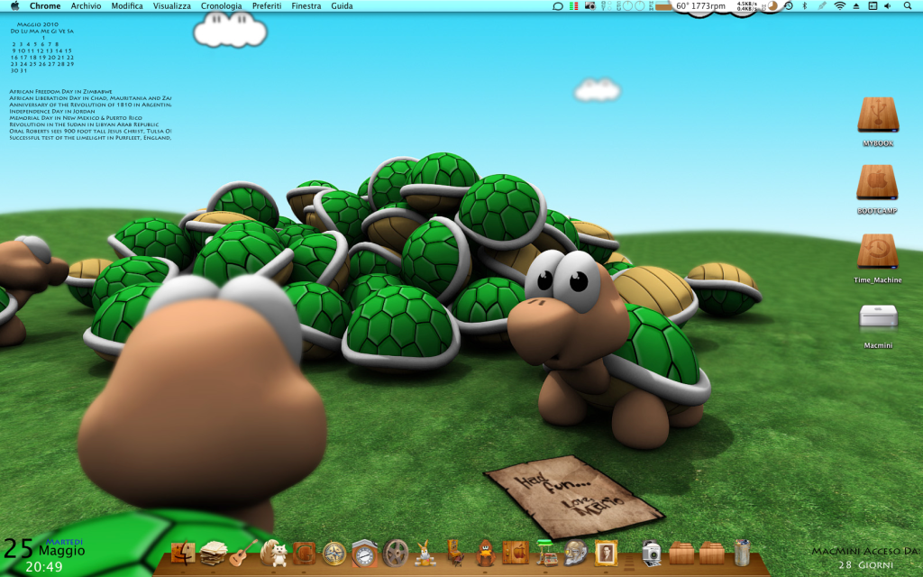Open the Visualizza menu
The image size is (923, 577).
tap(172, 6)
